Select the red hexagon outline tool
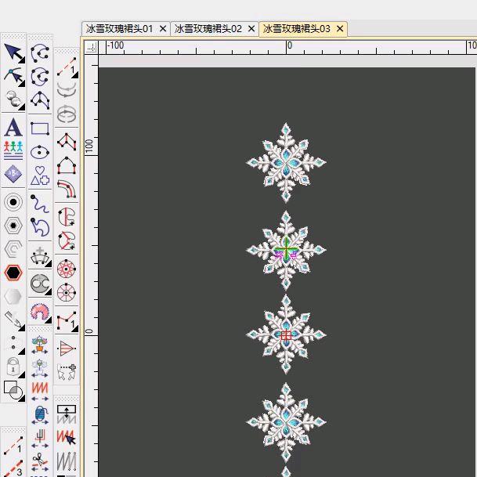This screenshot has width=477, height=477. [x=13, y=273]
